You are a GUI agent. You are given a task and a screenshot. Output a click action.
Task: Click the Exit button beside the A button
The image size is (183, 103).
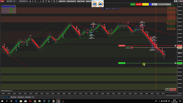click(x=156, y=4)
